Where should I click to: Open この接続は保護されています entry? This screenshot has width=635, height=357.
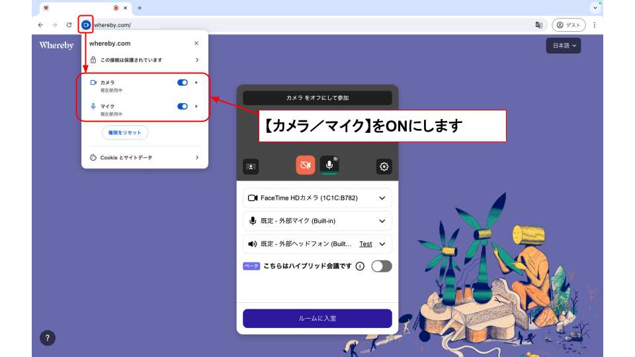pyautogui.click(x=144, y=60)
